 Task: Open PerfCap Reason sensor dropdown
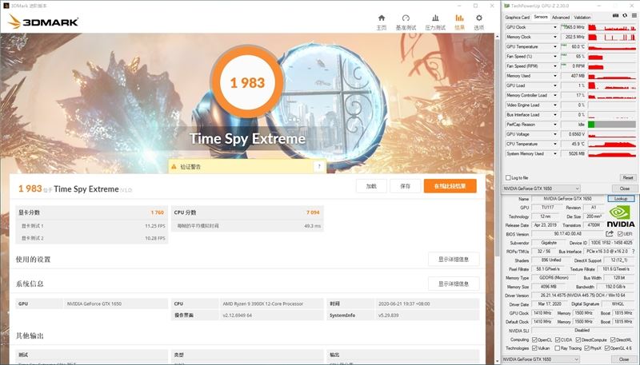pyautogui.click(x=554, y=125)
